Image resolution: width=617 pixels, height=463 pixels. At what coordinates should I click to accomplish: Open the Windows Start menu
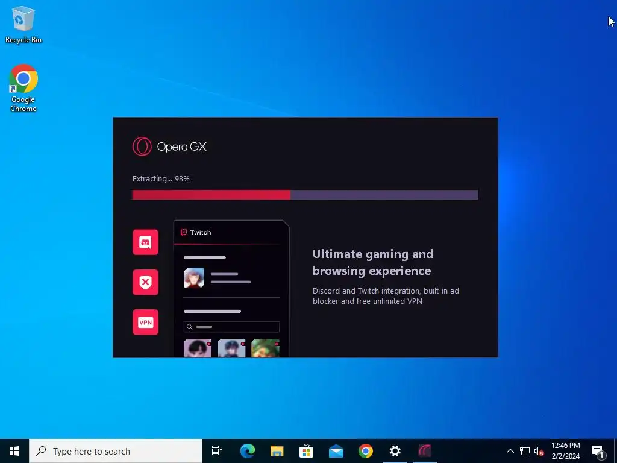tap(14, 451)
